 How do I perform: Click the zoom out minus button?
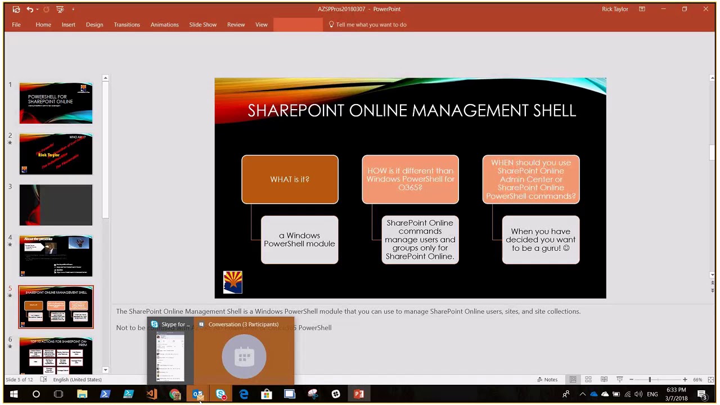click(631, 380)
